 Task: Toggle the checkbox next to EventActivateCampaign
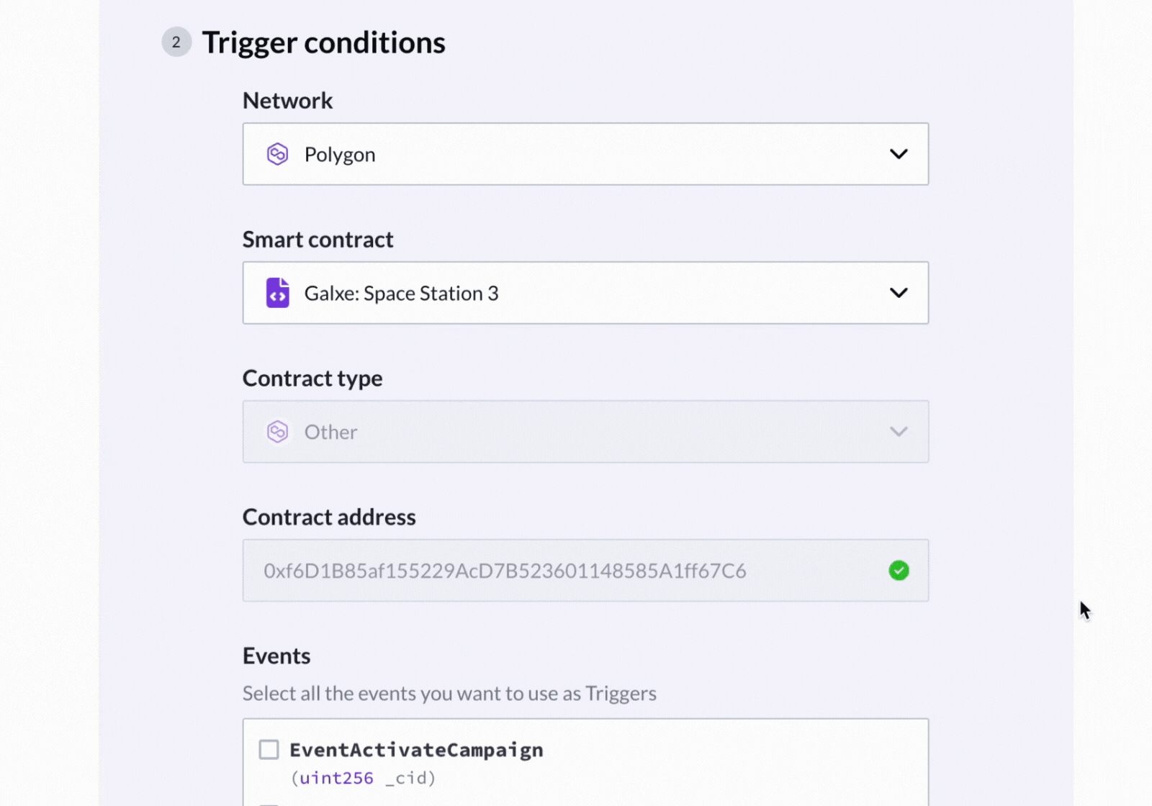click(268, 749)
